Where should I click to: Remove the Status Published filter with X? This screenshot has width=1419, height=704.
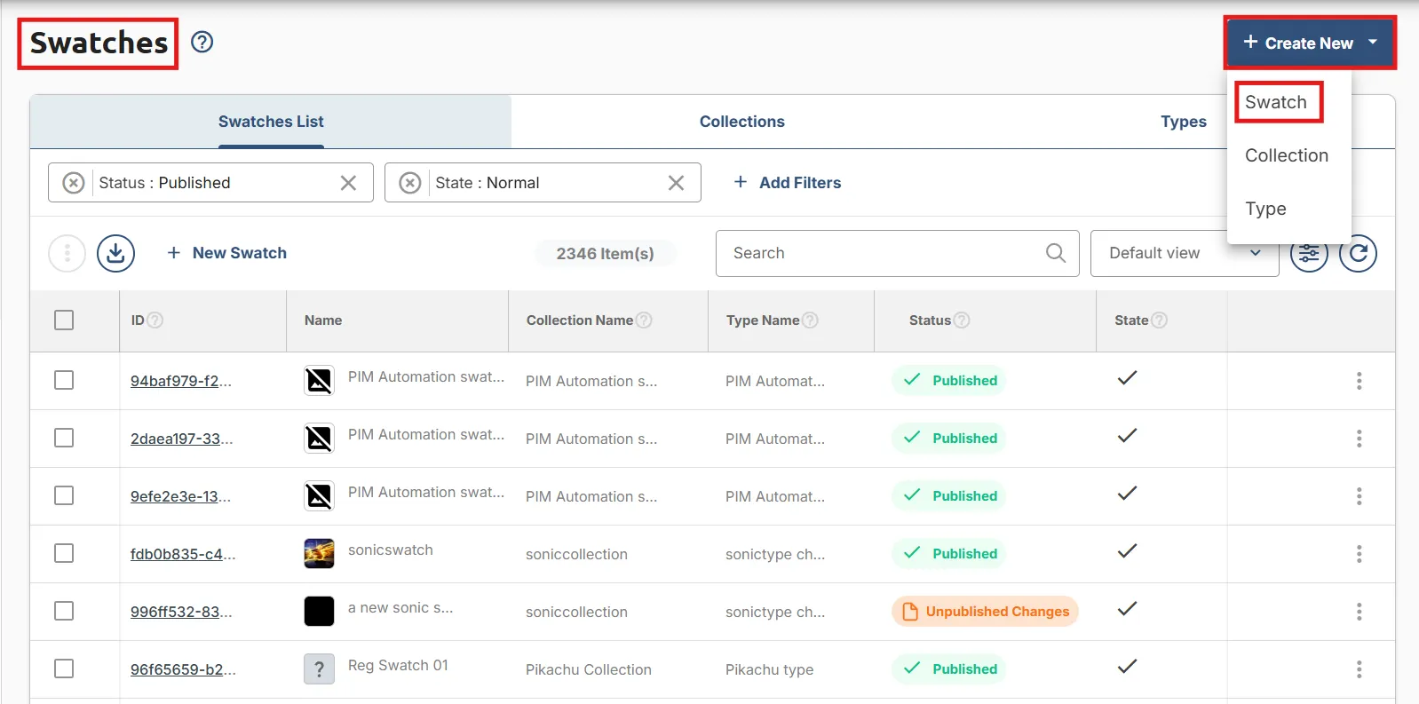348,183
